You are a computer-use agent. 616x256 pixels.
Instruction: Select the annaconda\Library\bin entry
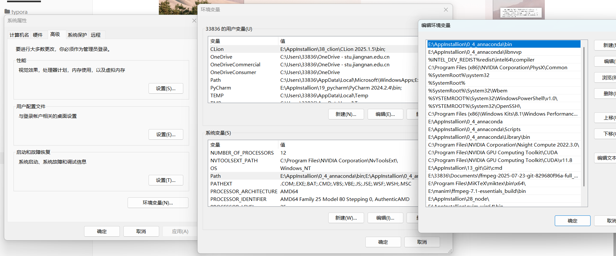click(504, 137)
